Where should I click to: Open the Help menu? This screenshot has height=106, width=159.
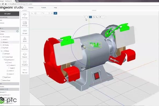click(55, 8)
